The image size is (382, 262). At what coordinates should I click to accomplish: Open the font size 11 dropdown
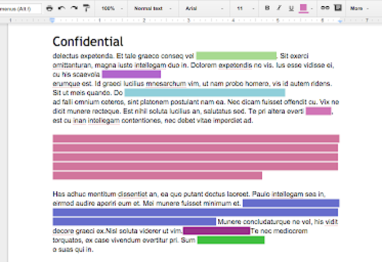click(x=245, y=9)
